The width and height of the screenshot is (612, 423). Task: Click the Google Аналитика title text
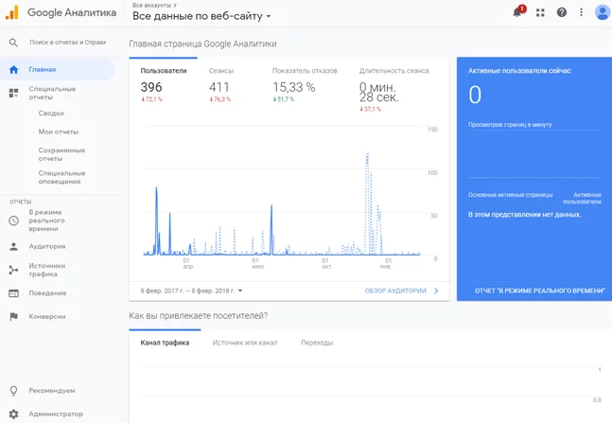(x=72, y=12)
